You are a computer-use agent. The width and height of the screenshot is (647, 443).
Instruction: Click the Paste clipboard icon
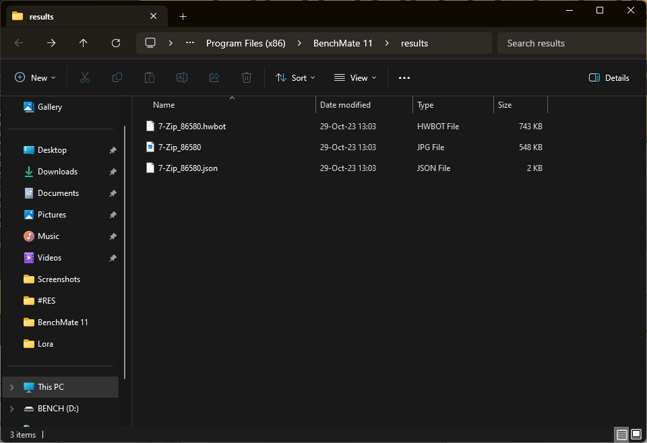pos(150,78)
